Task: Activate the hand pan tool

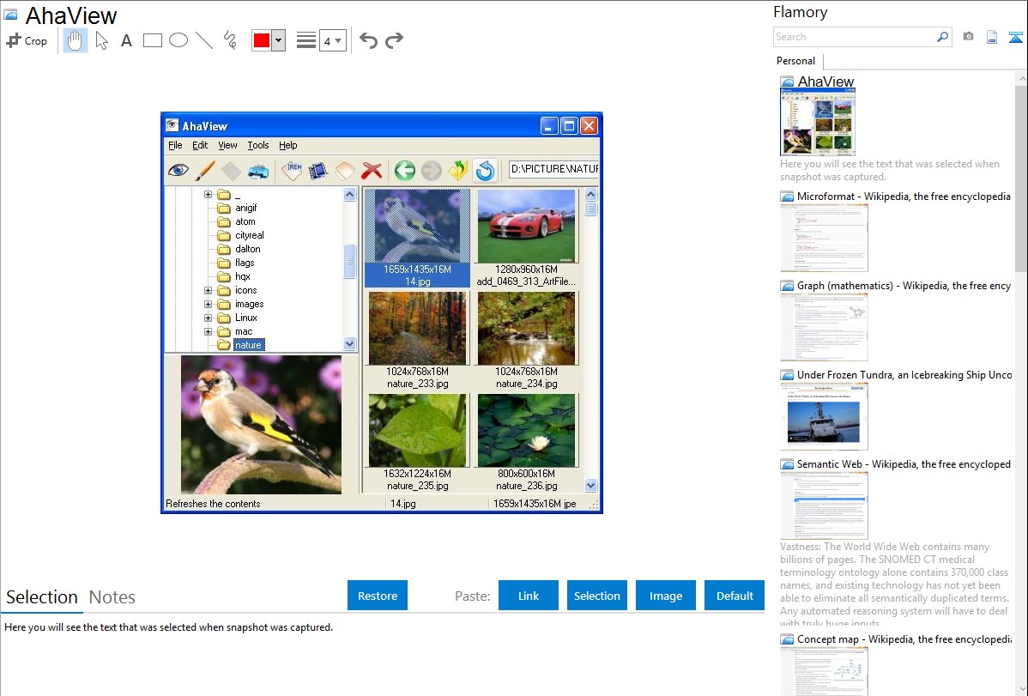Action: pos(76,40)
